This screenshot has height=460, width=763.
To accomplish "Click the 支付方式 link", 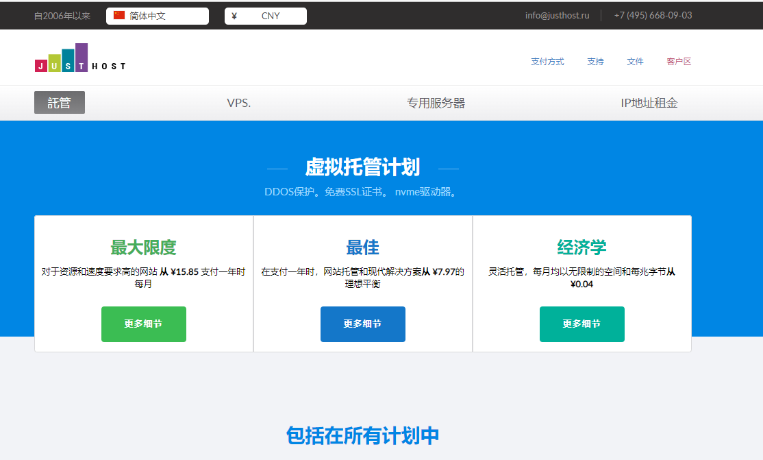I will point(547,62).
